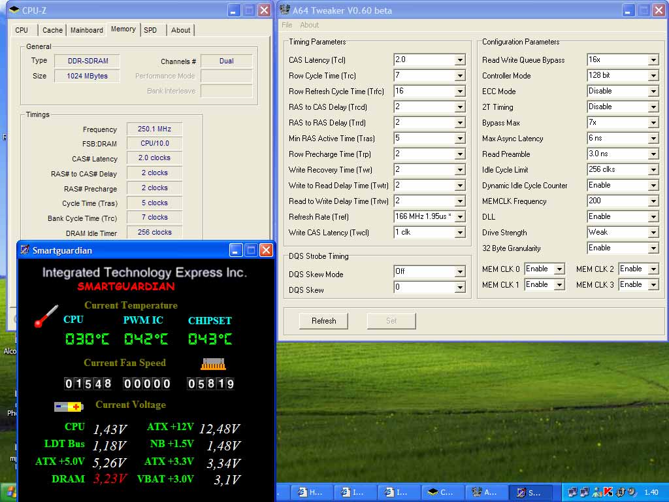Expand the MEMCLK Frequency dropdown
The height and width of the screenshot is (502, 669).
[x=653, y=201]
